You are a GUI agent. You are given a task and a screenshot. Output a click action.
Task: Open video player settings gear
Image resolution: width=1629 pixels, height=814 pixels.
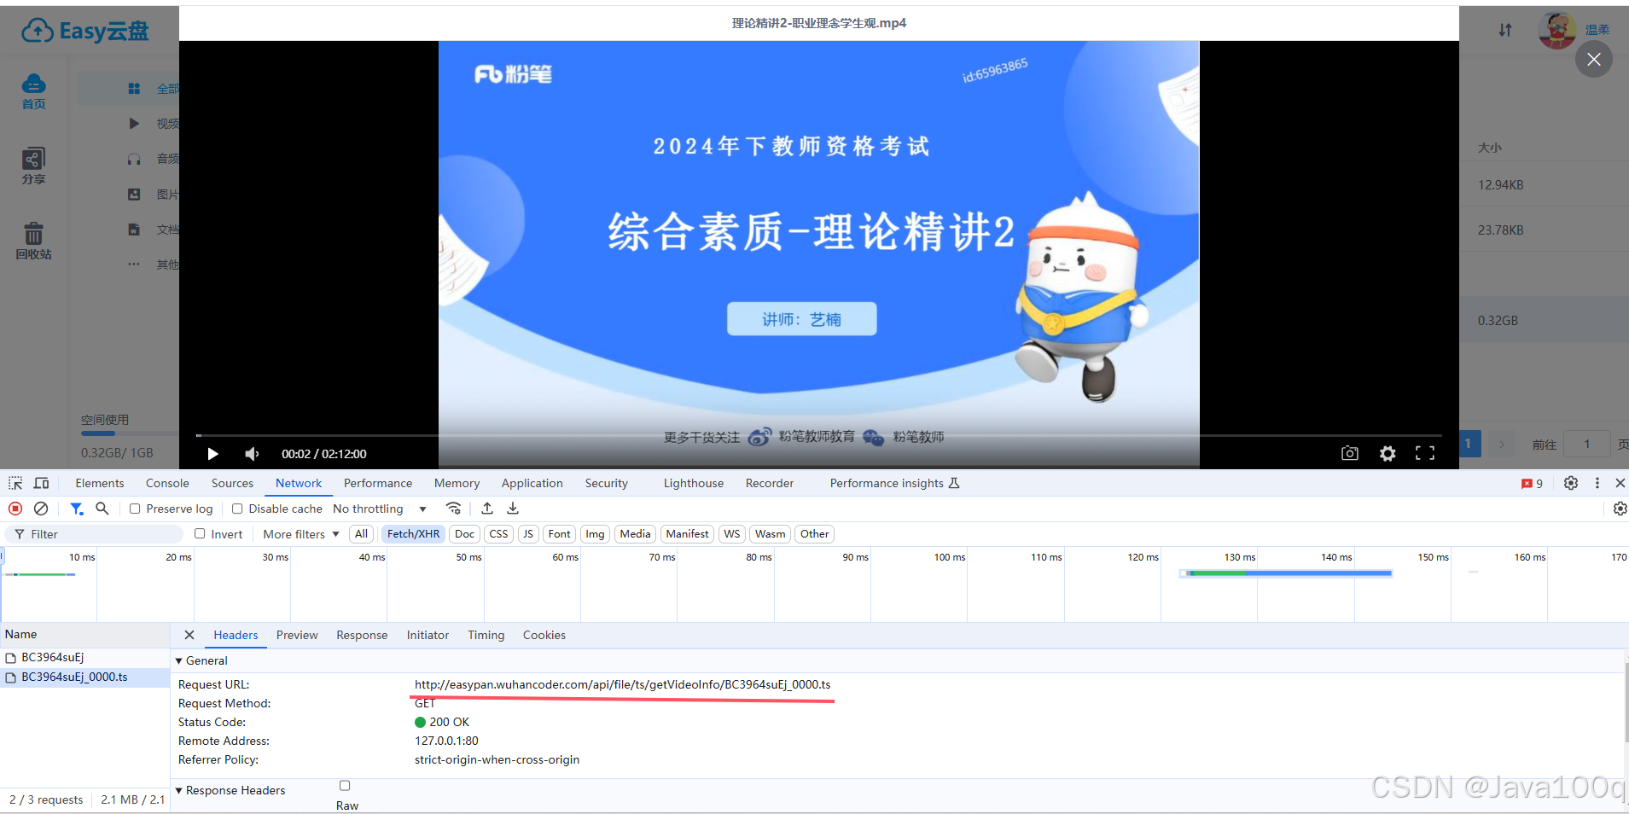point(1388,453)
